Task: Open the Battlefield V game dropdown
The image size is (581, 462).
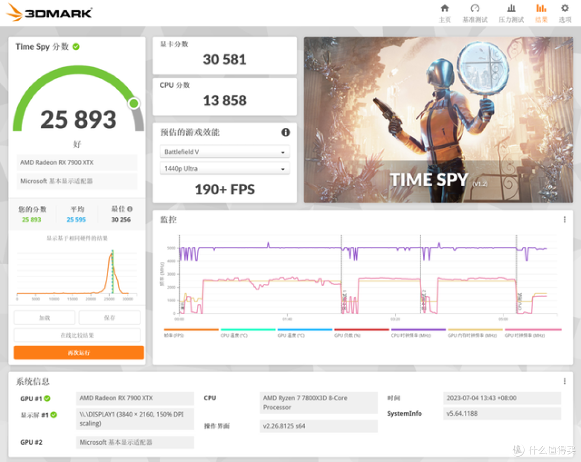Action: [x=224, y=152]
